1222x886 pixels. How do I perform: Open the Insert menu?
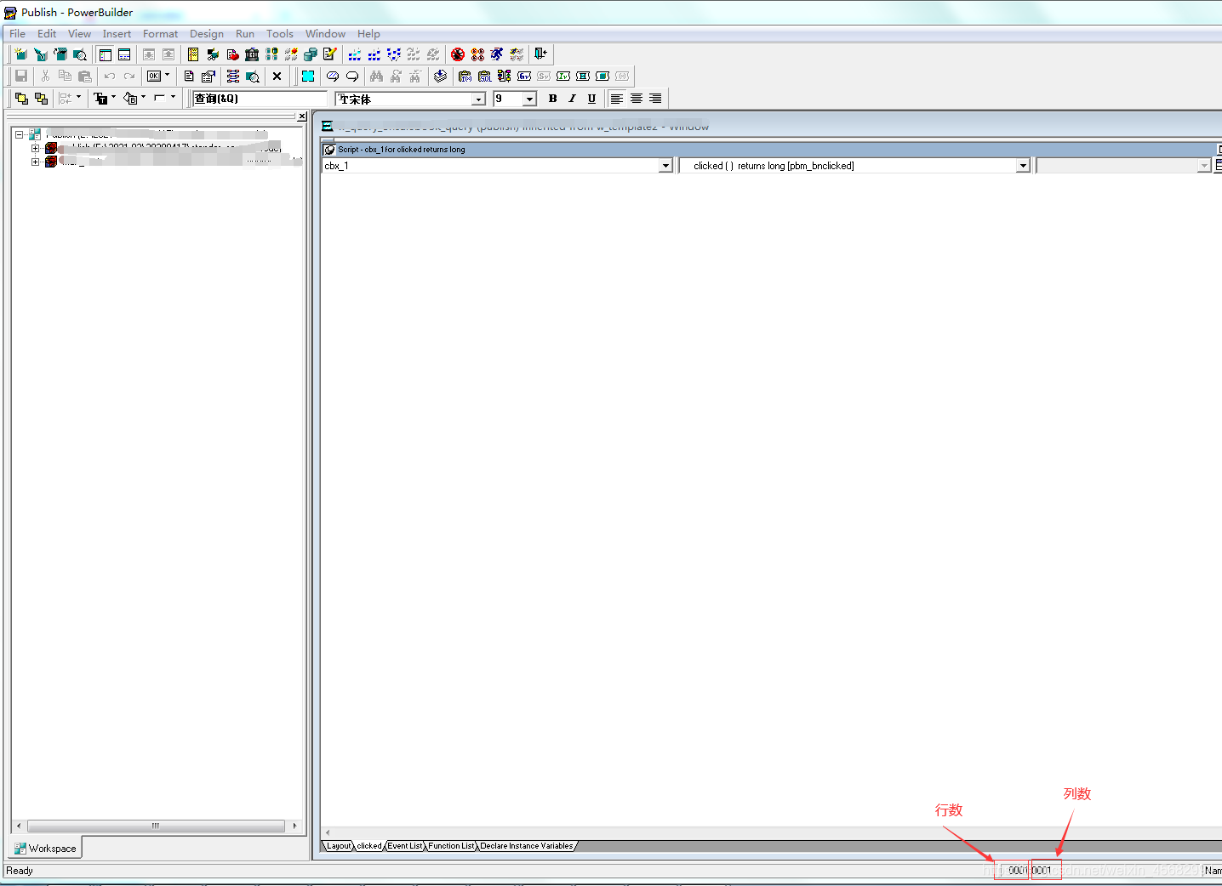tap(117, 34)
